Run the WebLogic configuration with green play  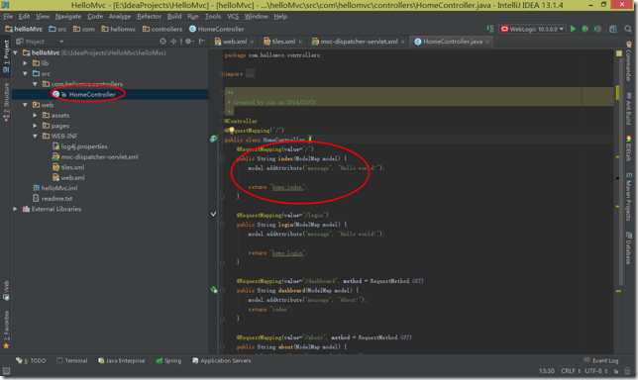573,29
